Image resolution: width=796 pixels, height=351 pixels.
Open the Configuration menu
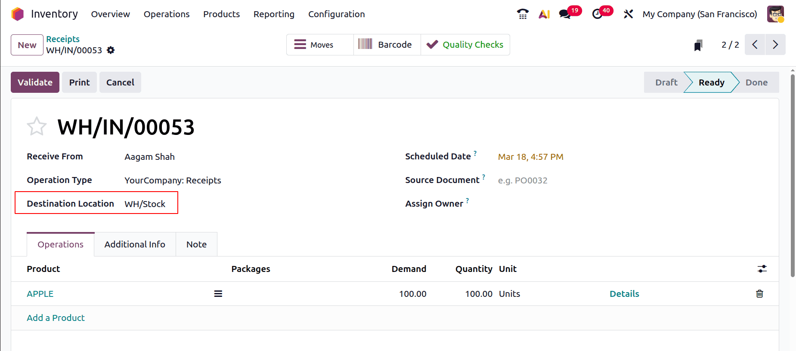pos(336,14)
